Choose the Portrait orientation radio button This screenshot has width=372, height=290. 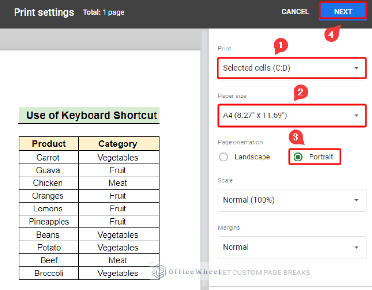tap(298, 157)
